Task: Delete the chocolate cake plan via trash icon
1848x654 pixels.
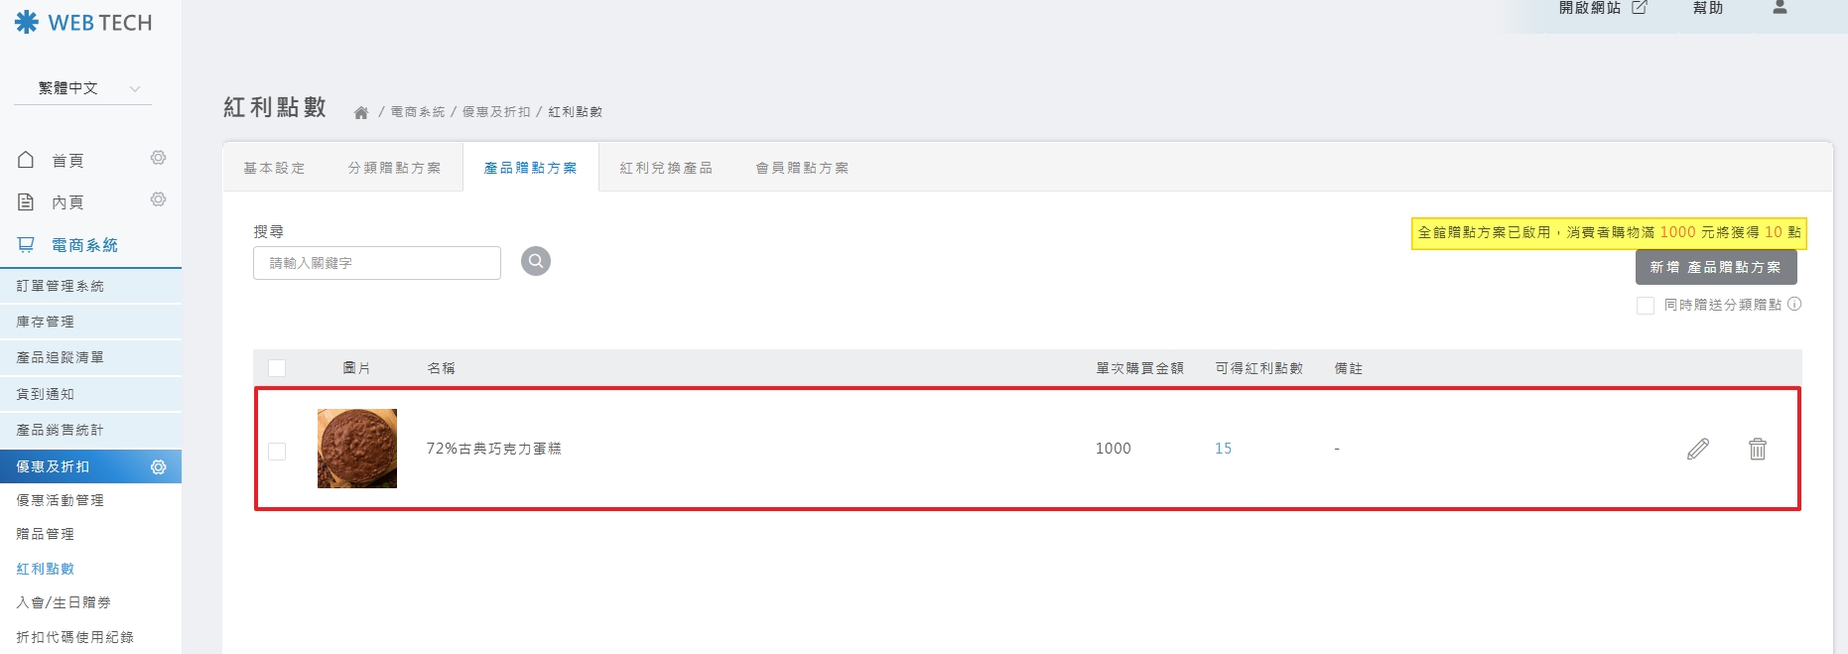Action: [1757, 449]
